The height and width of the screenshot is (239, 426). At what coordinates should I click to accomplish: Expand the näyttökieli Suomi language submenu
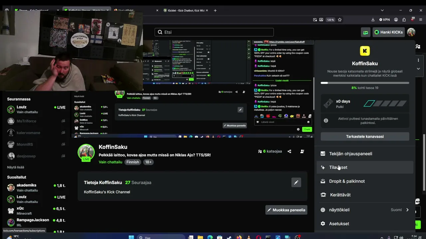(x=365, y=210)
